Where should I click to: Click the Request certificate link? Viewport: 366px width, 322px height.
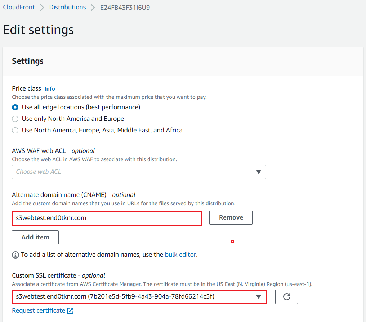39,310
